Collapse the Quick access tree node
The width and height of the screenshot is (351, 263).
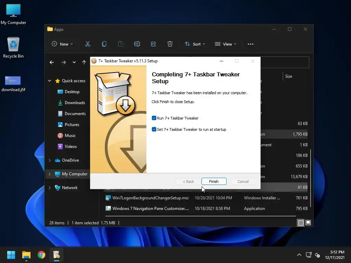coord(49,81)
